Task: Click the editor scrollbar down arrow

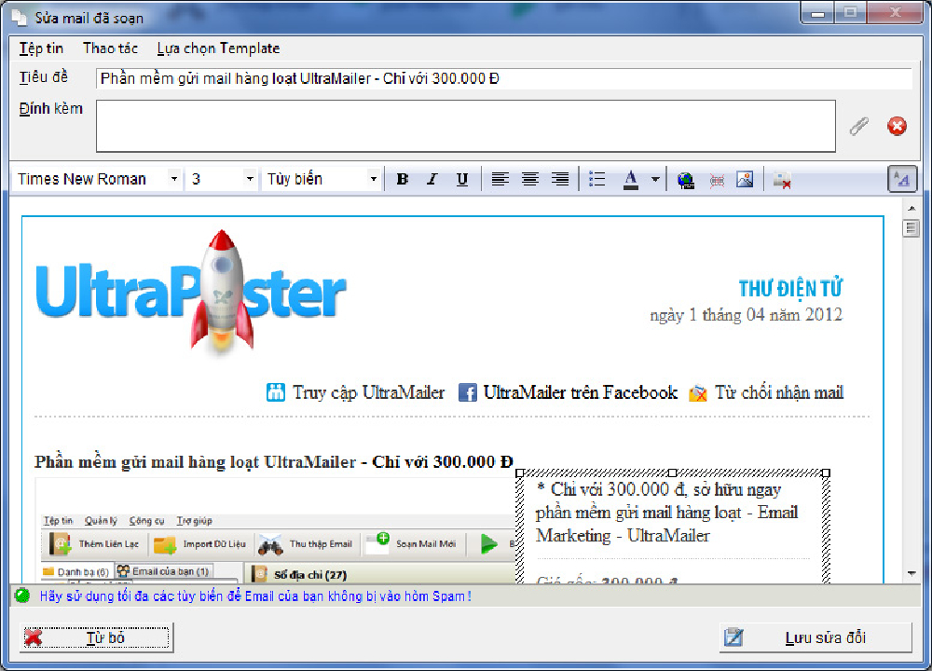Action: pyautogui.click(x=911, y=573)
